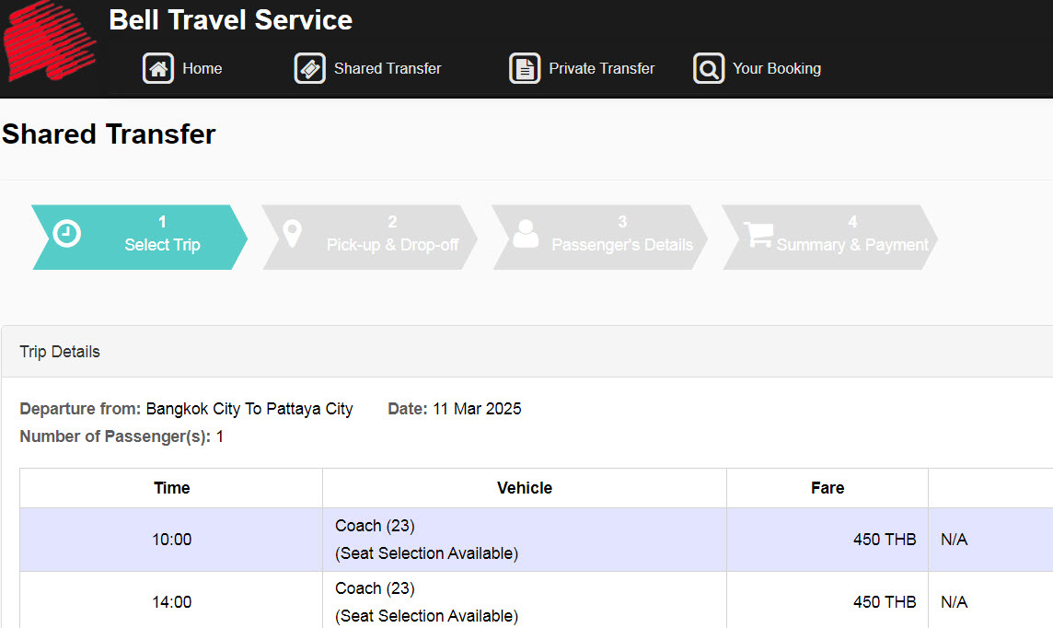Go to Private Transfer page
1053x628 pixels.
tap(602, 68)
